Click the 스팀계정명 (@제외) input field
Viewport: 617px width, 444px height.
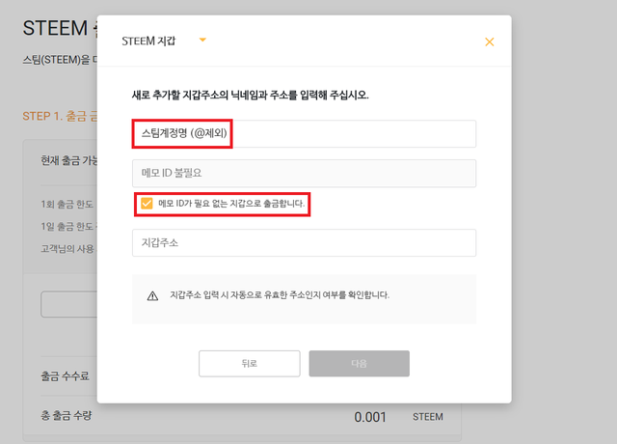pos(304,134)
